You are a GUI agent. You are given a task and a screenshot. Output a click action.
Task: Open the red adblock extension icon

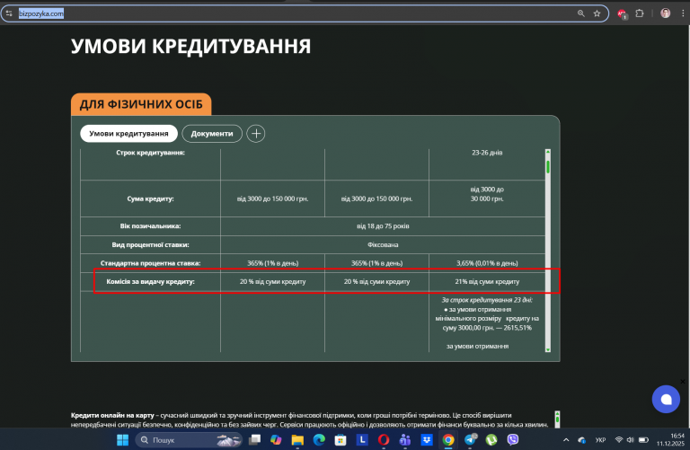coord(623,14)
